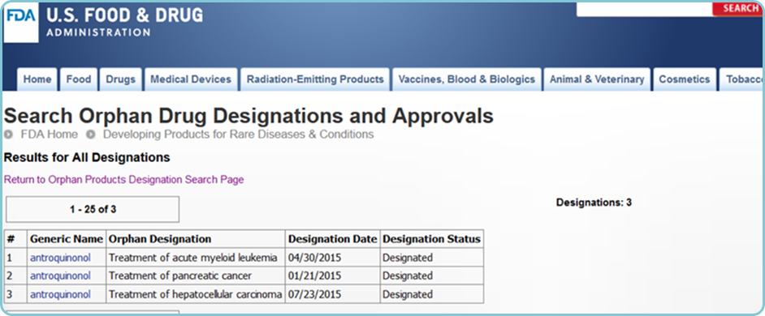The image size is (765, 316).
Task: Click Designated status for hepatocellular carcinoma row
Action: tap(432, 295)
